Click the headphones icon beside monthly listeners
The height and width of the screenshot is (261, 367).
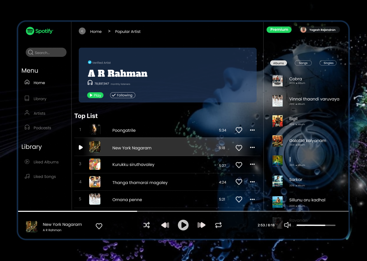(90, 83)
